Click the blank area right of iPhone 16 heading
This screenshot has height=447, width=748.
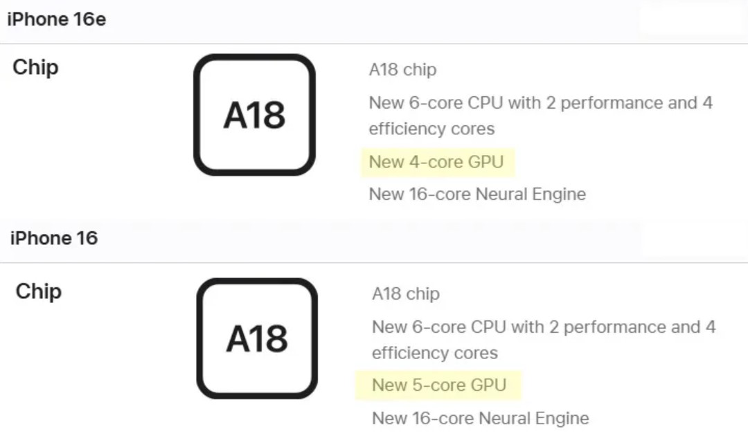pyautogui.click(x=693, y=239)
